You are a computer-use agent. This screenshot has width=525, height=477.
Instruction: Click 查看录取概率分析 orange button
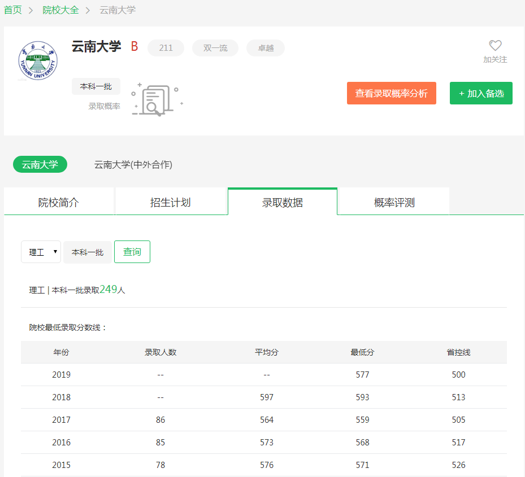pyautogui.click(x=391, y=94)
